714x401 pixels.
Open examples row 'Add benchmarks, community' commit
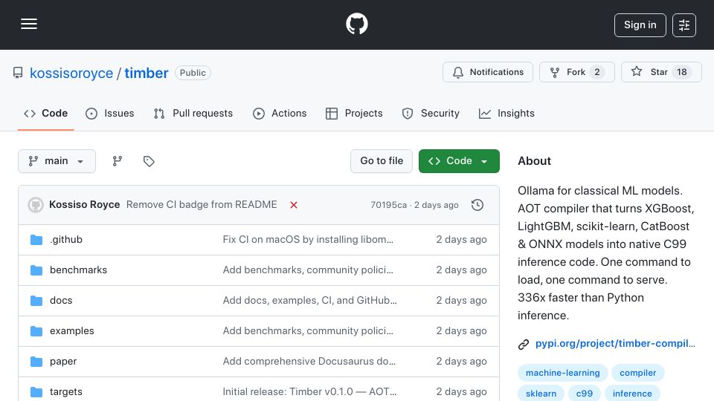pyautogui.click(x=308, y=331)
